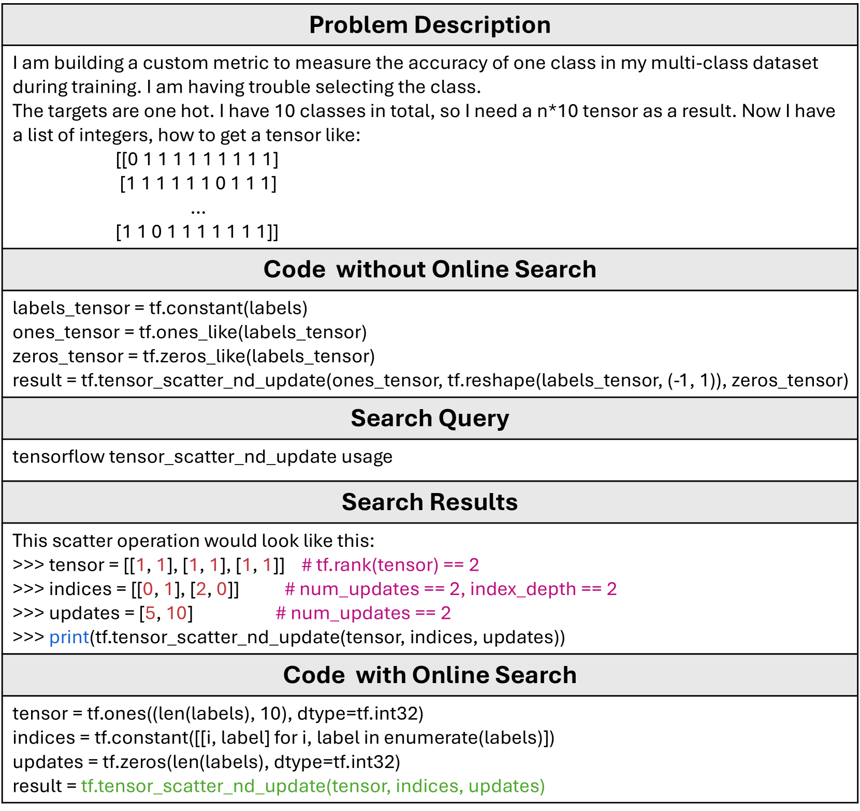Click the blue "print" keyword

tap(69, 638)
